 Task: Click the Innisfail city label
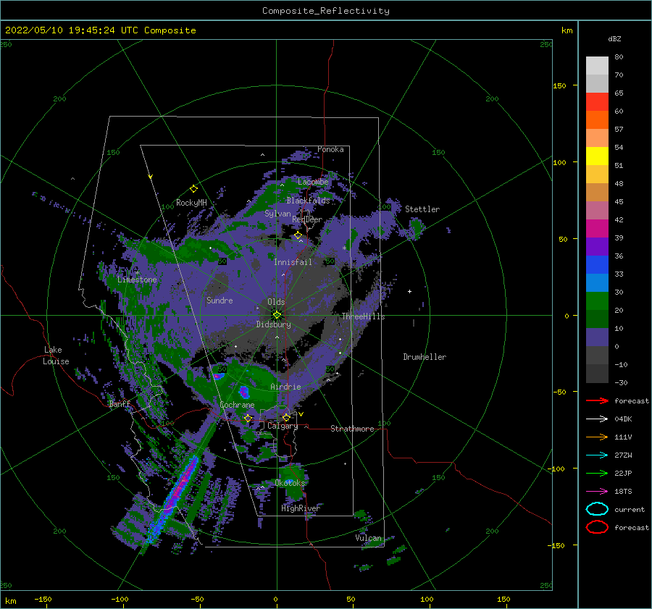293,262
